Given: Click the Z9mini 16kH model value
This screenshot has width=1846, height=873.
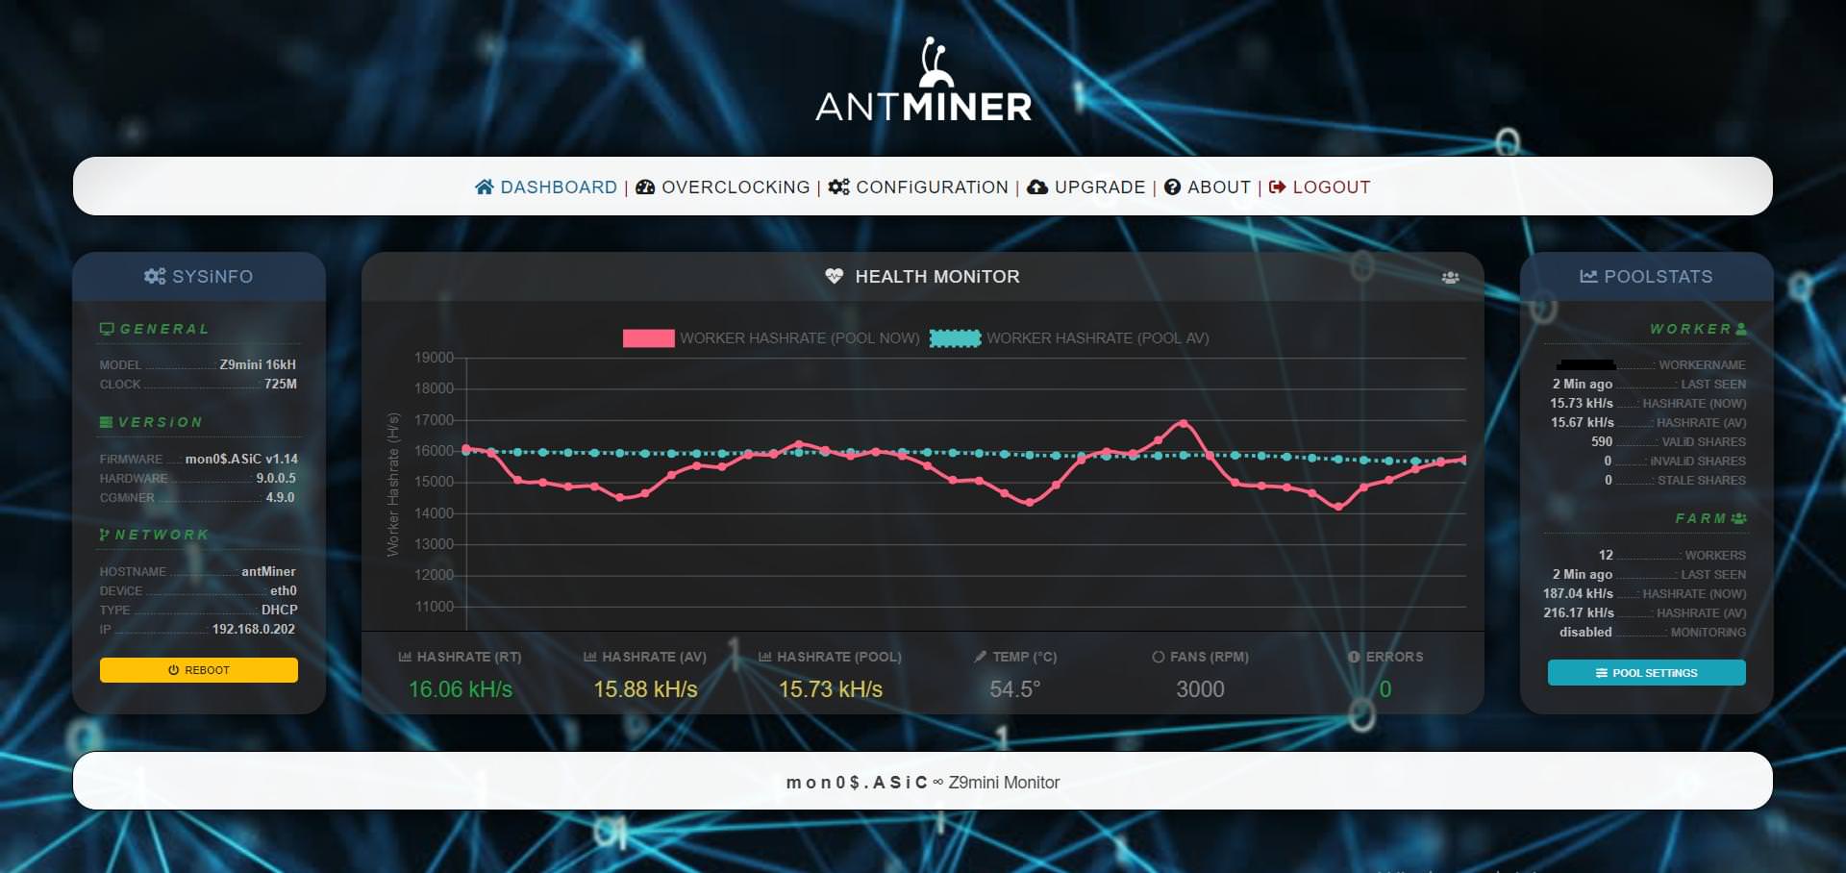Looking at the screenshot, I should 258,364.
